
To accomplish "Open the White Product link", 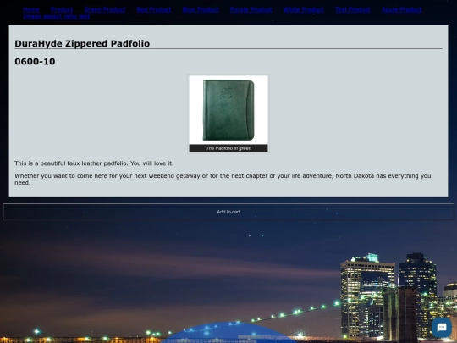I will (304, 9).
